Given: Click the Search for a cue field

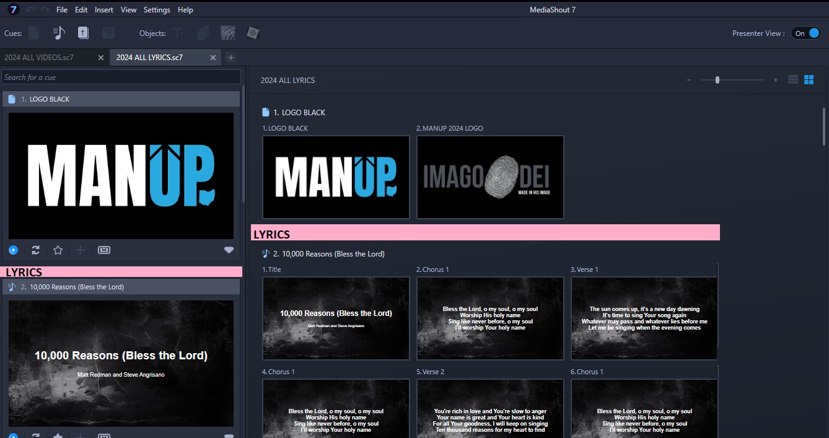Looking at the screenshot, I should pyautogui.click(x=121, y=77).
